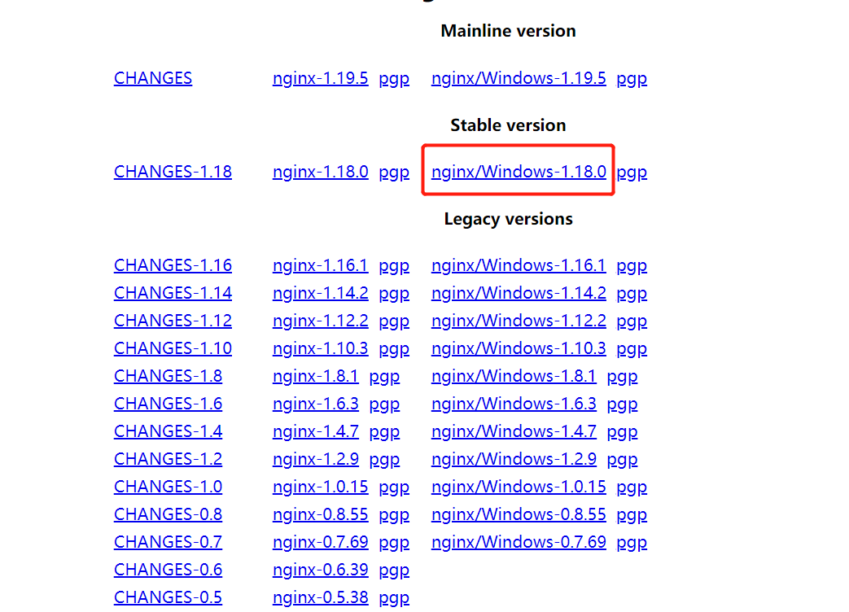Screen dimensions: 849x612
Task: Download nginx/Windows-1.8.1 build
Action: pos(514,376)
